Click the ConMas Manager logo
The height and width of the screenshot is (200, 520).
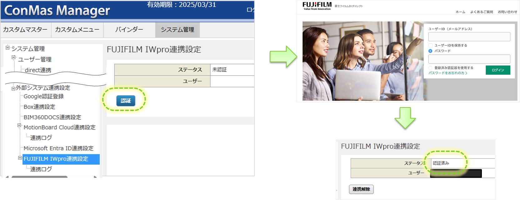(x=57, y=11)
